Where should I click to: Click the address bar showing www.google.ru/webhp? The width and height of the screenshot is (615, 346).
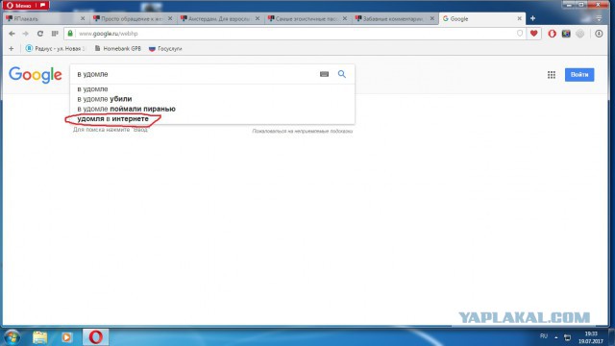tap(294, 34)
